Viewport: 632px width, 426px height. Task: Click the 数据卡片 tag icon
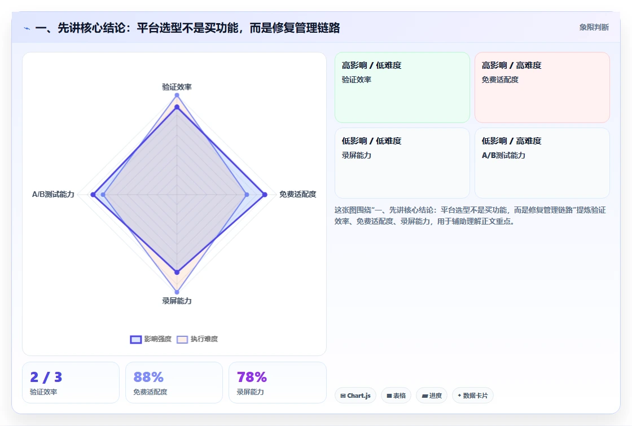[x=459, y=396]
